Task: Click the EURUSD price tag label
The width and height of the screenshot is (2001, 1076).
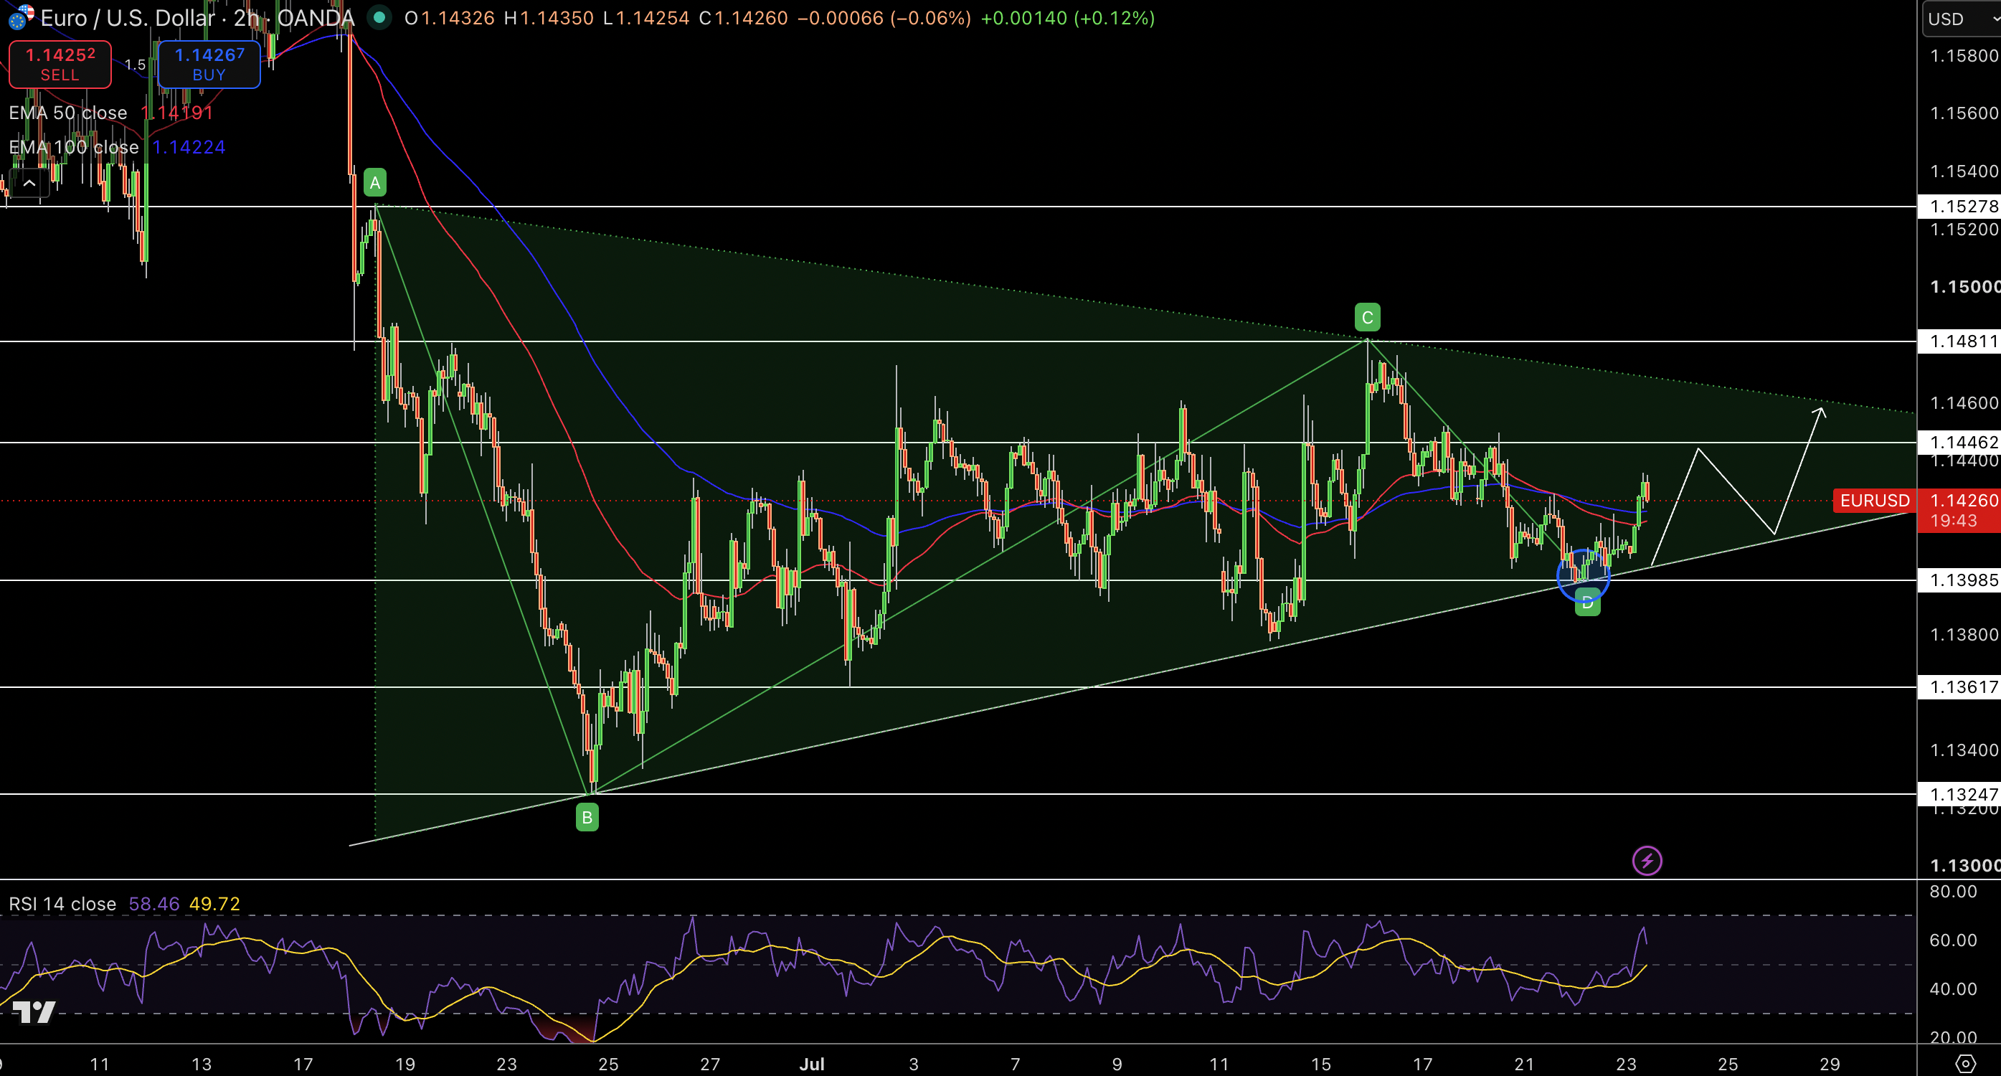Action: coord(1874,500)
